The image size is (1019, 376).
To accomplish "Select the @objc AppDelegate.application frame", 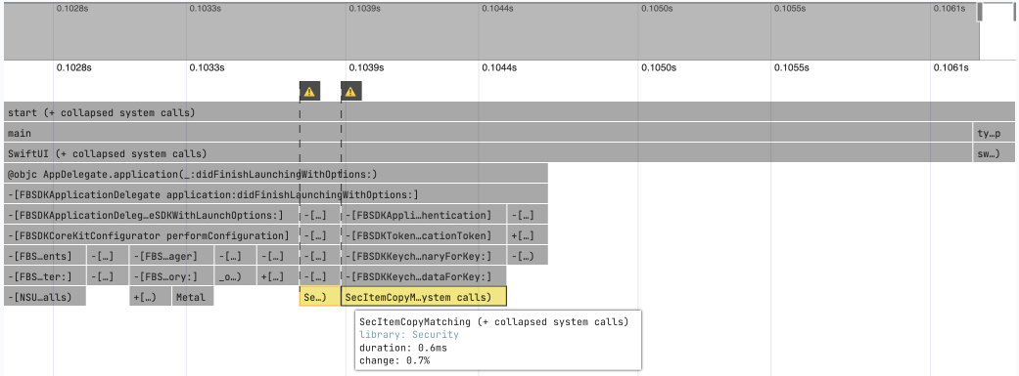I will point(275,174).
